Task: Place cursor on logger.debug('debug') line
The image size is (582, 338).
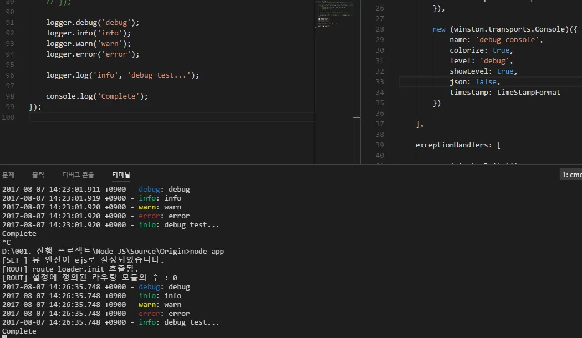Action: pyautogui.click(x=93, y=23)
